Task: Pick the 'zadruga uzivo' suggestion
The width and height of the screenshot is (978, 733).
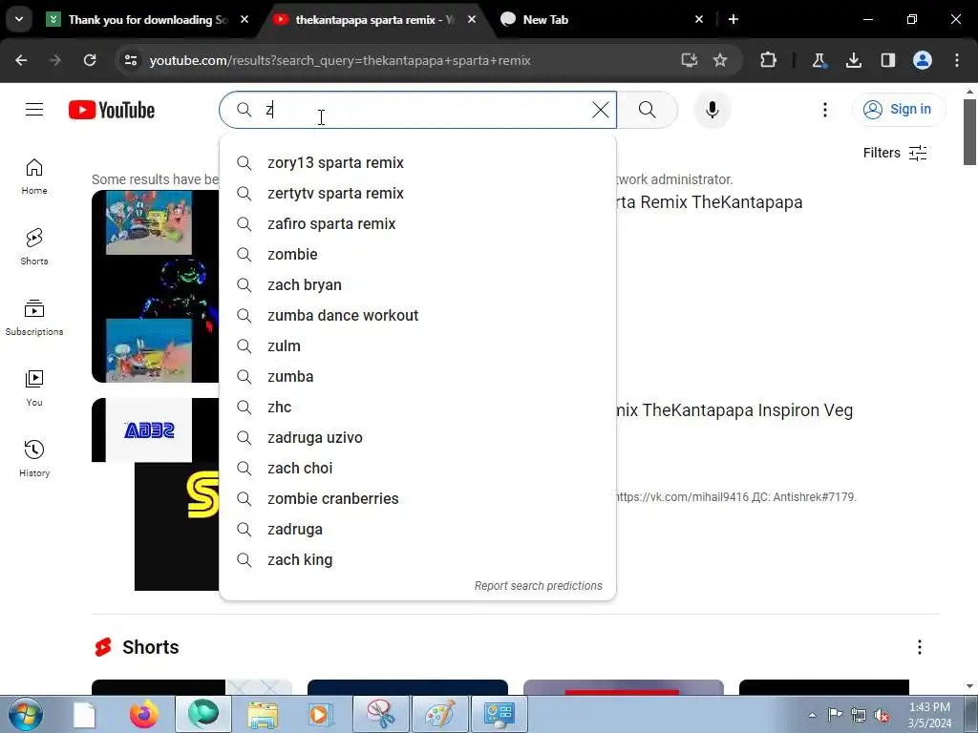Action: 417,437
